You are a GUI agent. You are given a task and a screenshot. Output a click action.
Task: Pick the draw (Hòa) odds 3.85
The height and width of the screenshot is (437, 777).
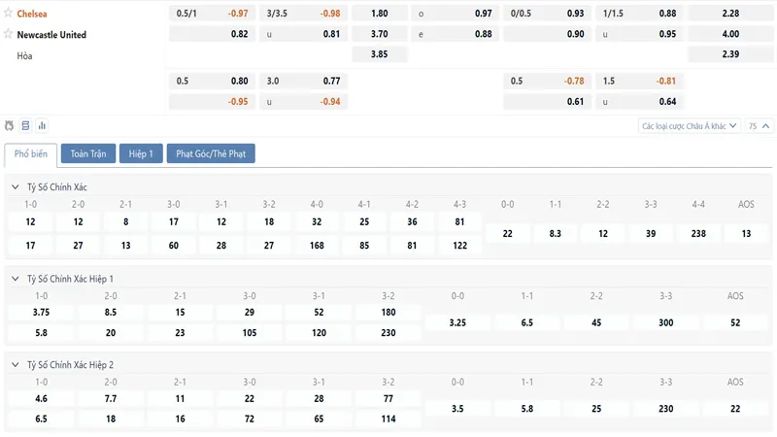tap(379, 54)
